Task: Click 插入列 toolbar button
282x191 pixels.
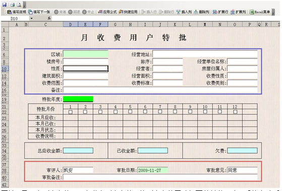Action: (184, 12)
